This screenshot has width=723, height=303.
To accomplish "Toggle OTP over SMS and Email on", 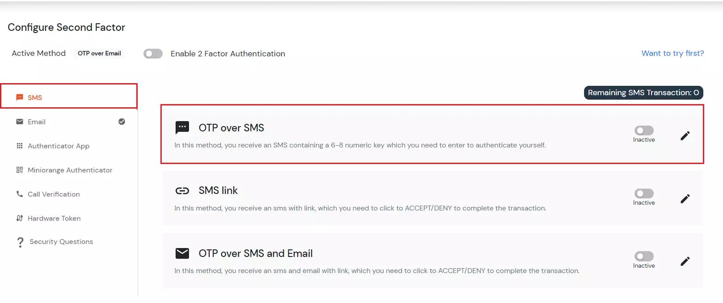I will pyautogui.click(x=643, y=256).
